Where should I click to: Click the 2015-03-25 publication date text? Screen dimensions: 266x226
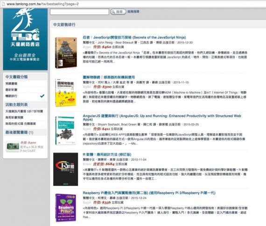(191, 124)
